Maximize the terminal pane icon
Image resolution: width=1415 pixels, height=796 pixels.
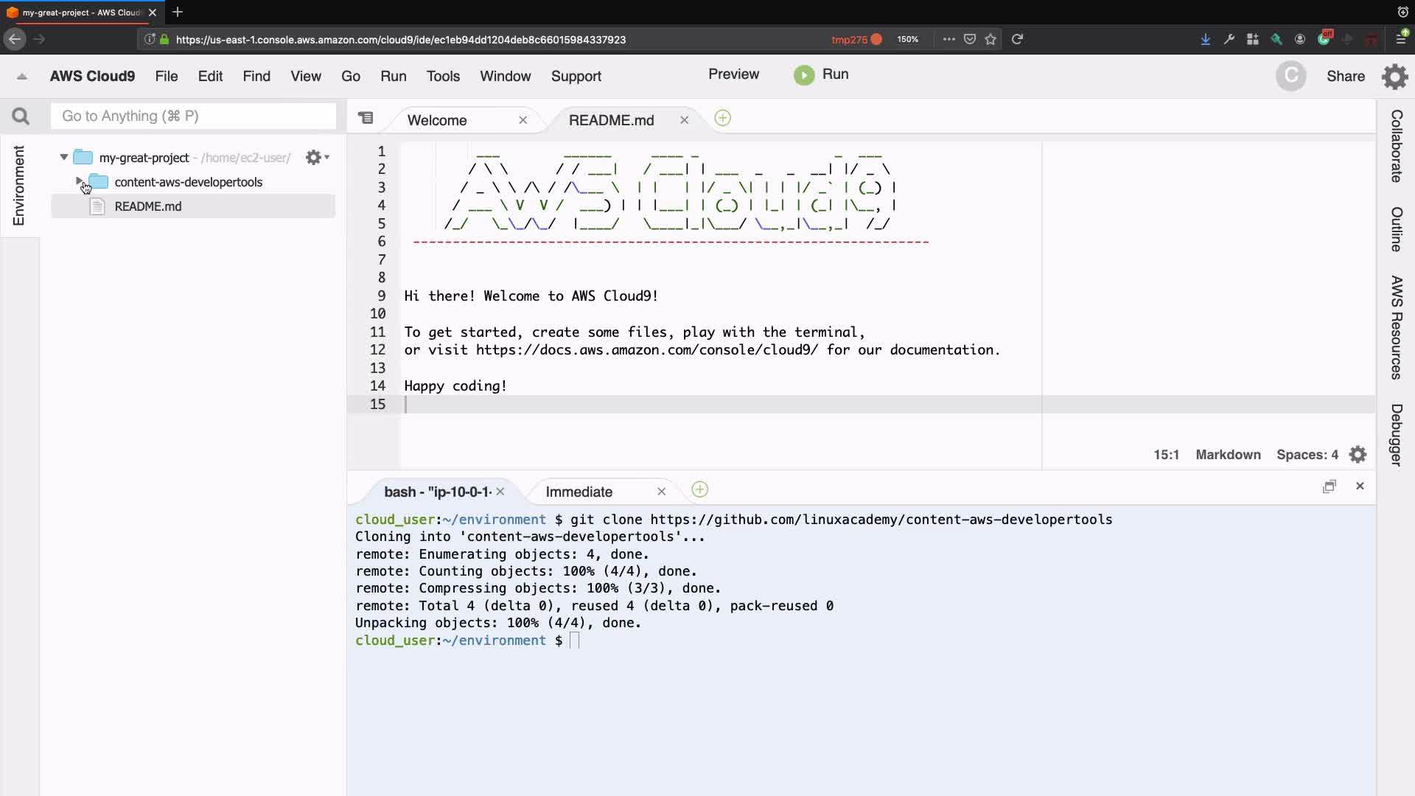1329,486
